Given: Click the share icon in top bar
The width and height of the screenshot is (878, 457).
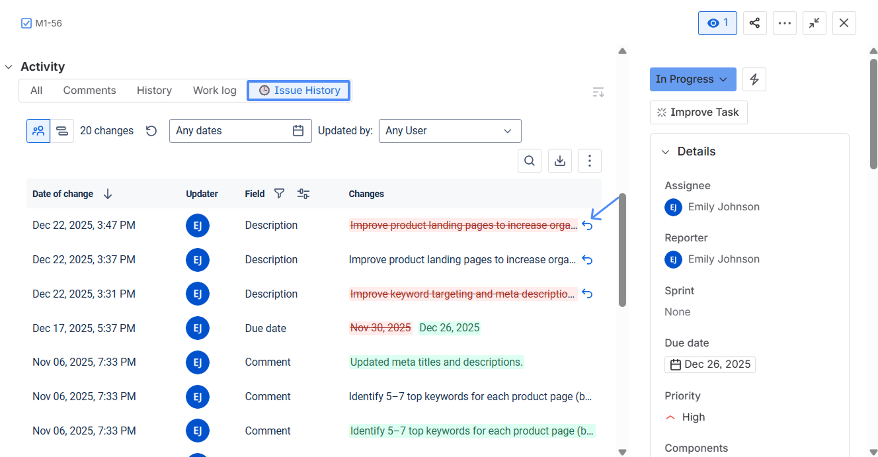Looking at the screenshot, I should point(754,23).
